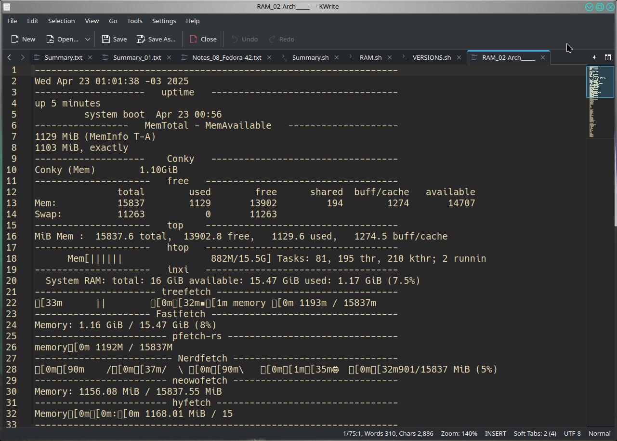Image resolution: width=617 pixels, height=441 pixels.
Task: Click the split view icon
Action: pyautogui.click(x=608, y=57)
